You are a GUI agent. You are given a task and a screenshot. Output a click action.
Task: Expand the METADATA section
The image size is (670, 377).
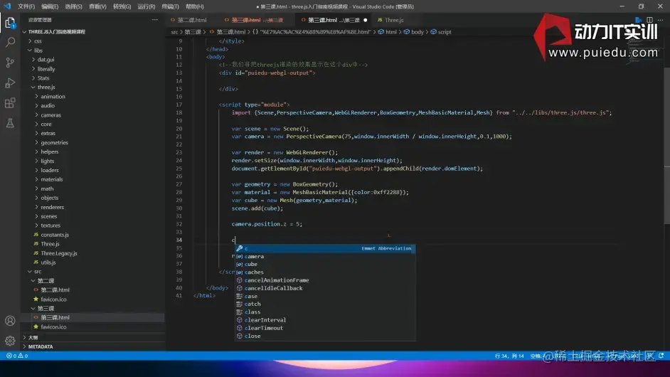point(41,346)
